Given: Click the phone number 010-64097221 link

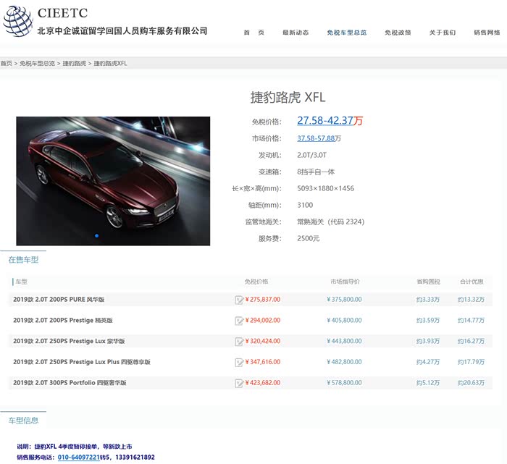Looking at the screenshot, I should pyautogui.click(x=79, y=457).
